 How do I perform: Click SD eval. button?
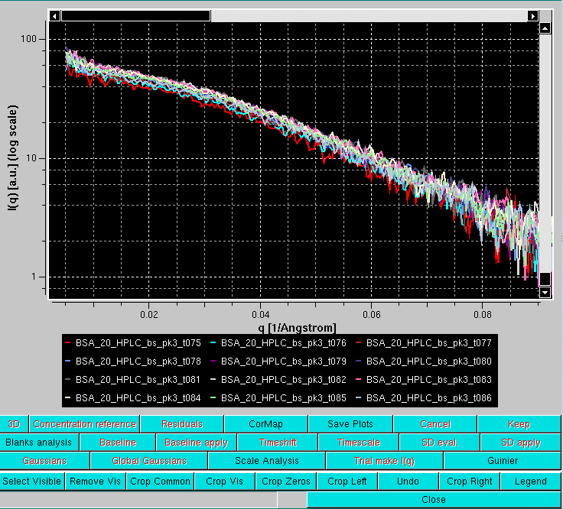click(x=440, y=443)
